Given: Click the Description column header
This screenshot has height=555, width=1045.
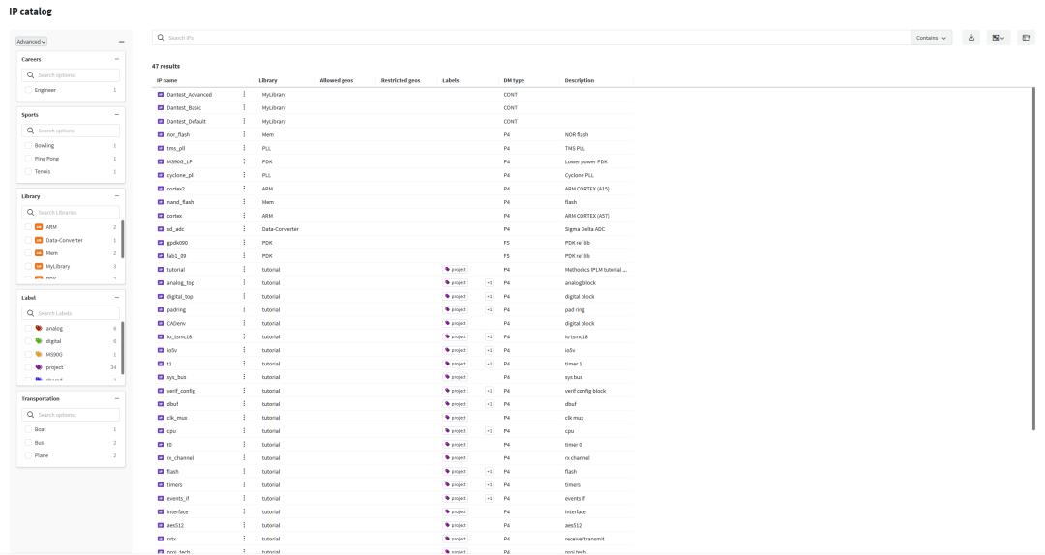Looking at the screenshot, I should tap(580, 80).
